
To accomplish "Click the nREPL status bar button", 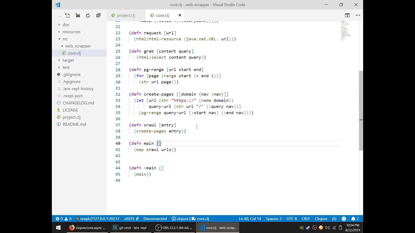I will [132, 219].
